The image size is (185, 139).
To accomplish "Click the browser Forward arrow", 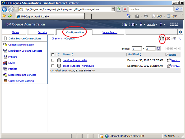I will 11,9.
